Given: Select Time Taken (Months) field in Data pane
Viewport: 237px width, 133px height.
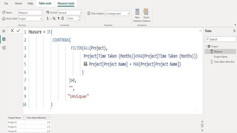Looking at the screenshot, I should pos(224,62).
